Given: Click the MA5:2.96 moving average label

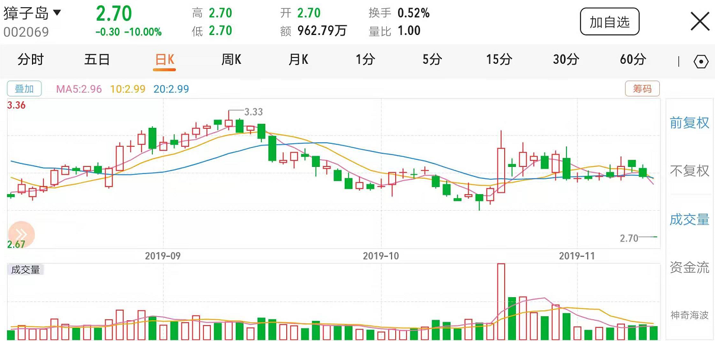Looking at the screenshot, I should pos(79,89).
